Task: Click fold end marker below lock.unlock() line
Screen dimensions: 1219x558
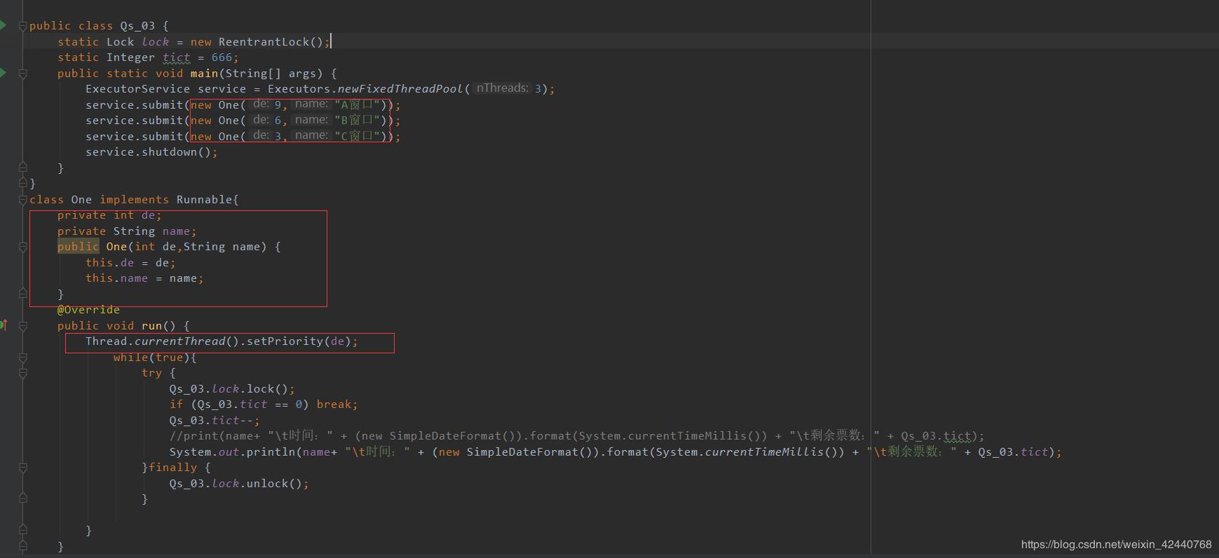Action: click(22, 498)
